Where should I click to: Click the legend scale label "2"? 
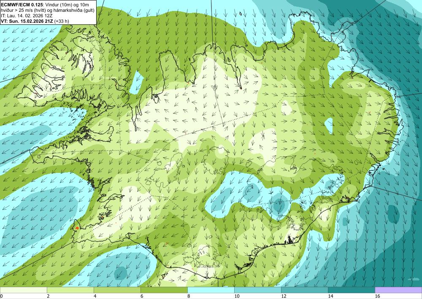pyautogui.click(x=48, y=296)
